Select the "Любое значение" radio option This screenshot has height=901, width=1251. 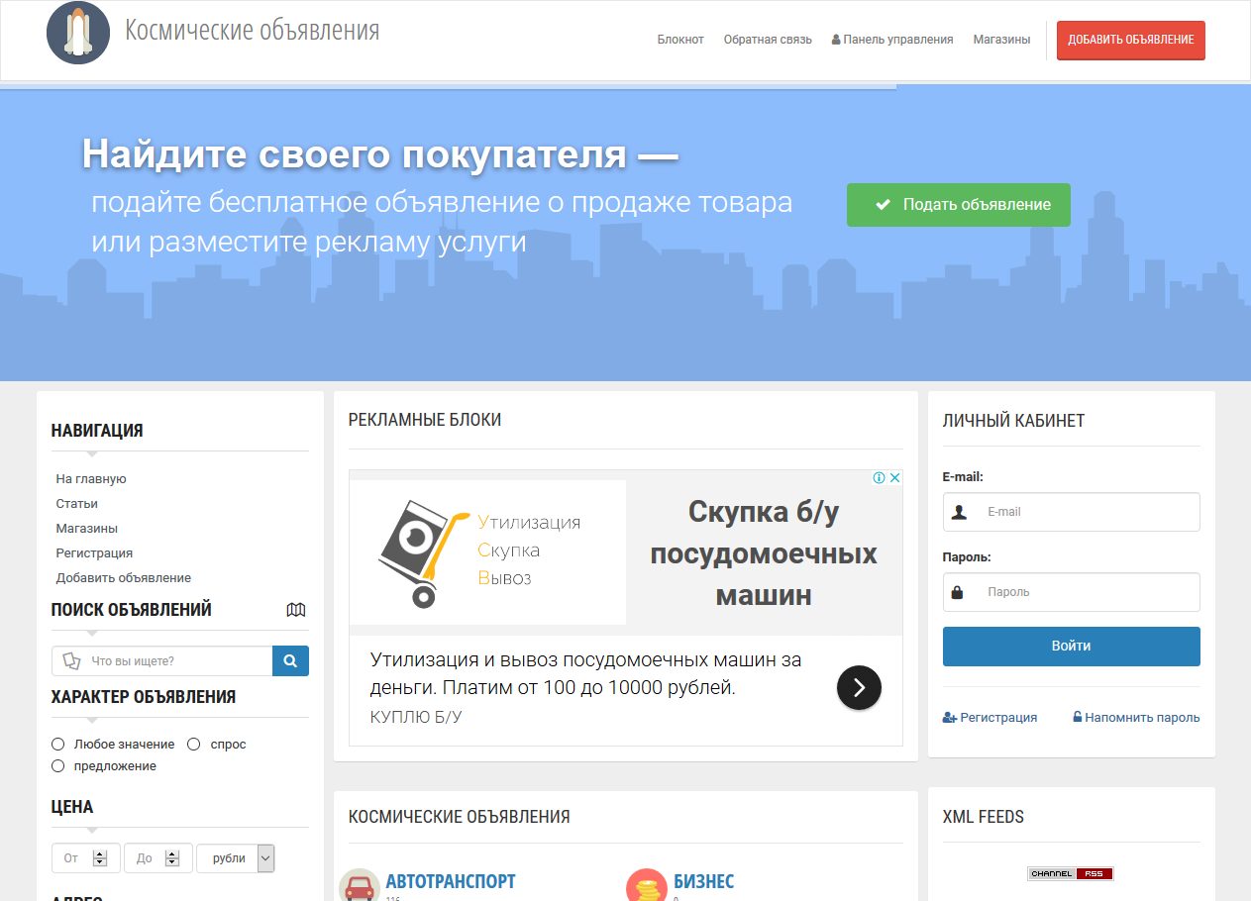point(58,744)
